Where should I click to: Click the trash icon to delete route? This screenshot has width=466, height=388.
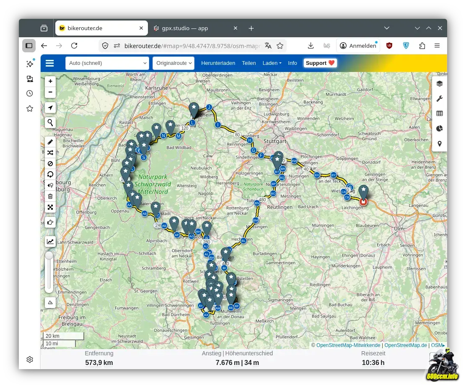[50, 196]
